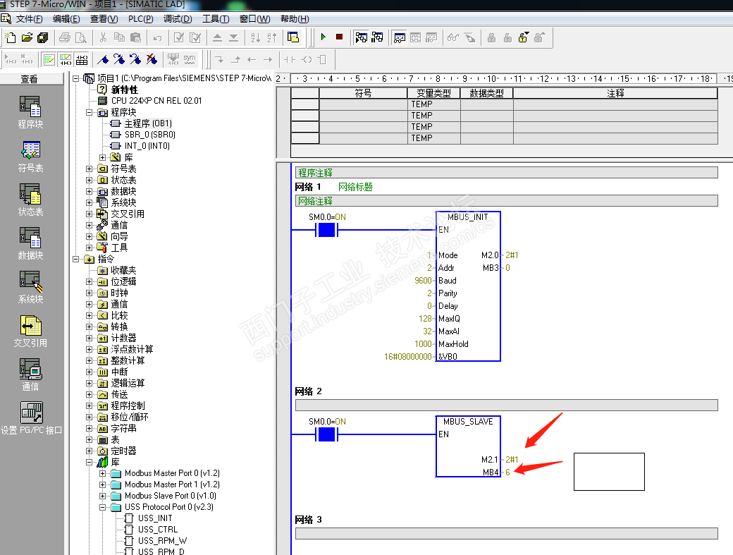Open 系统块 in the navigation bar
The image size is (733, 555).
coord(30,287)
